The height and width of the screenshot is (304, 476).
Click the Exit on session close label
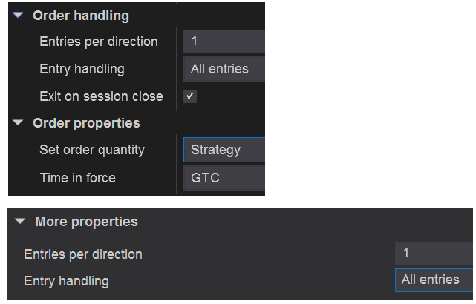click(x=101, y=96)
